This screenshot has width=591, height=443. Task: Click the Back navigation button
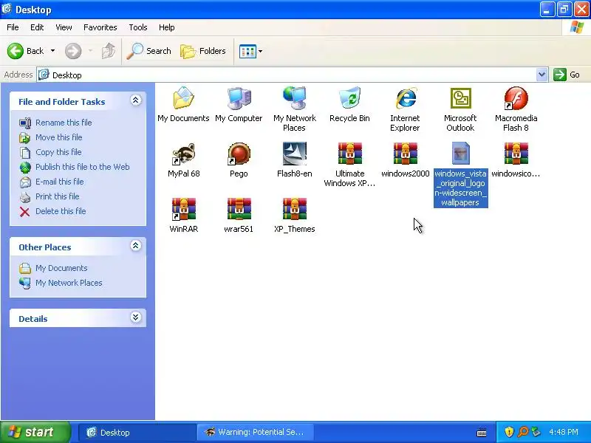(26, 51)
